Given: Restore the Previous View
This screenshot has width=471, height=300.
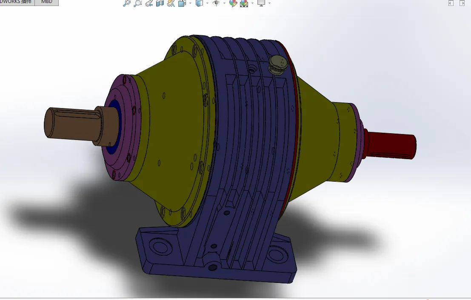Looking at the screenshot, I should click(148, 3).
